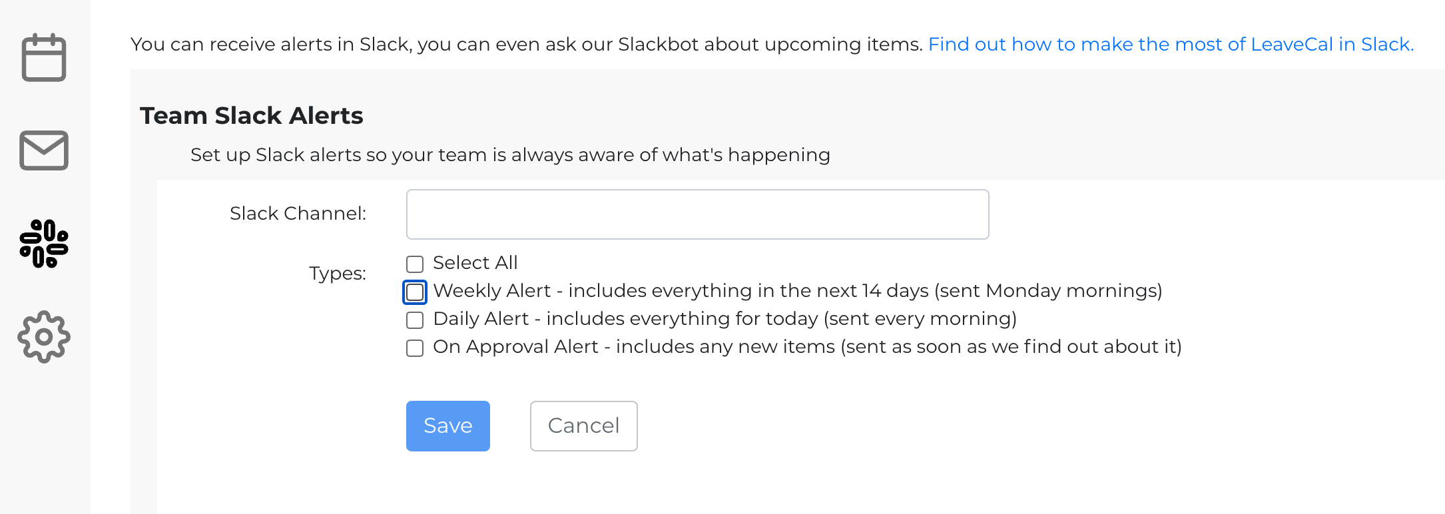Click the "On Approval Alert" label text
The width and height of the screenshot is (1445, 514).
click(807, 347)
